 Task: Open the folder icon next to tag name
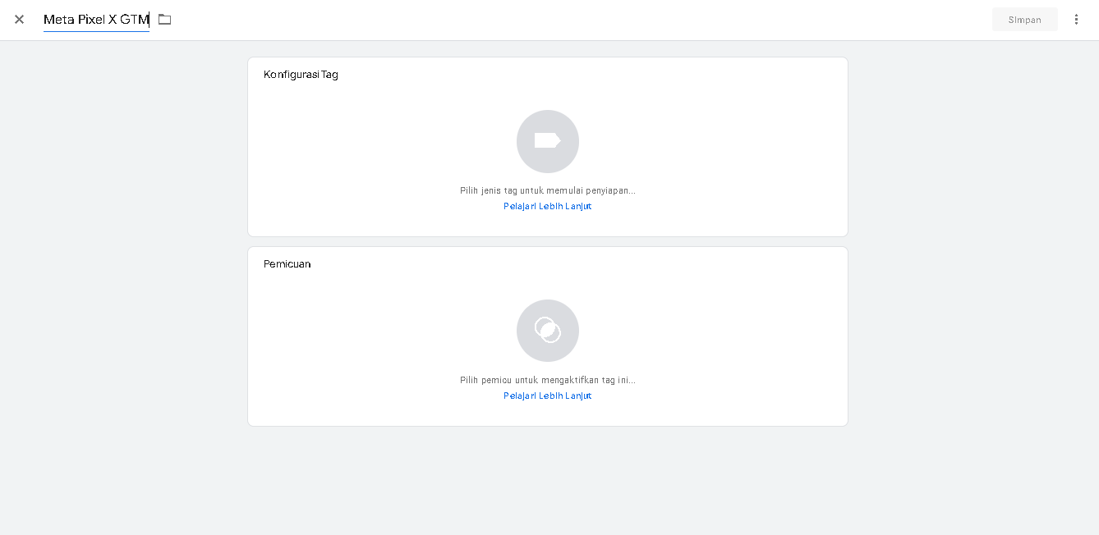point(165,19)
